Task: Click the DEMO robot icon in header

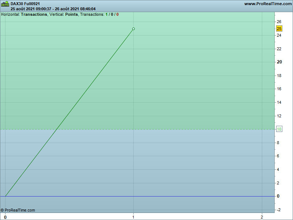Action: 5,4
